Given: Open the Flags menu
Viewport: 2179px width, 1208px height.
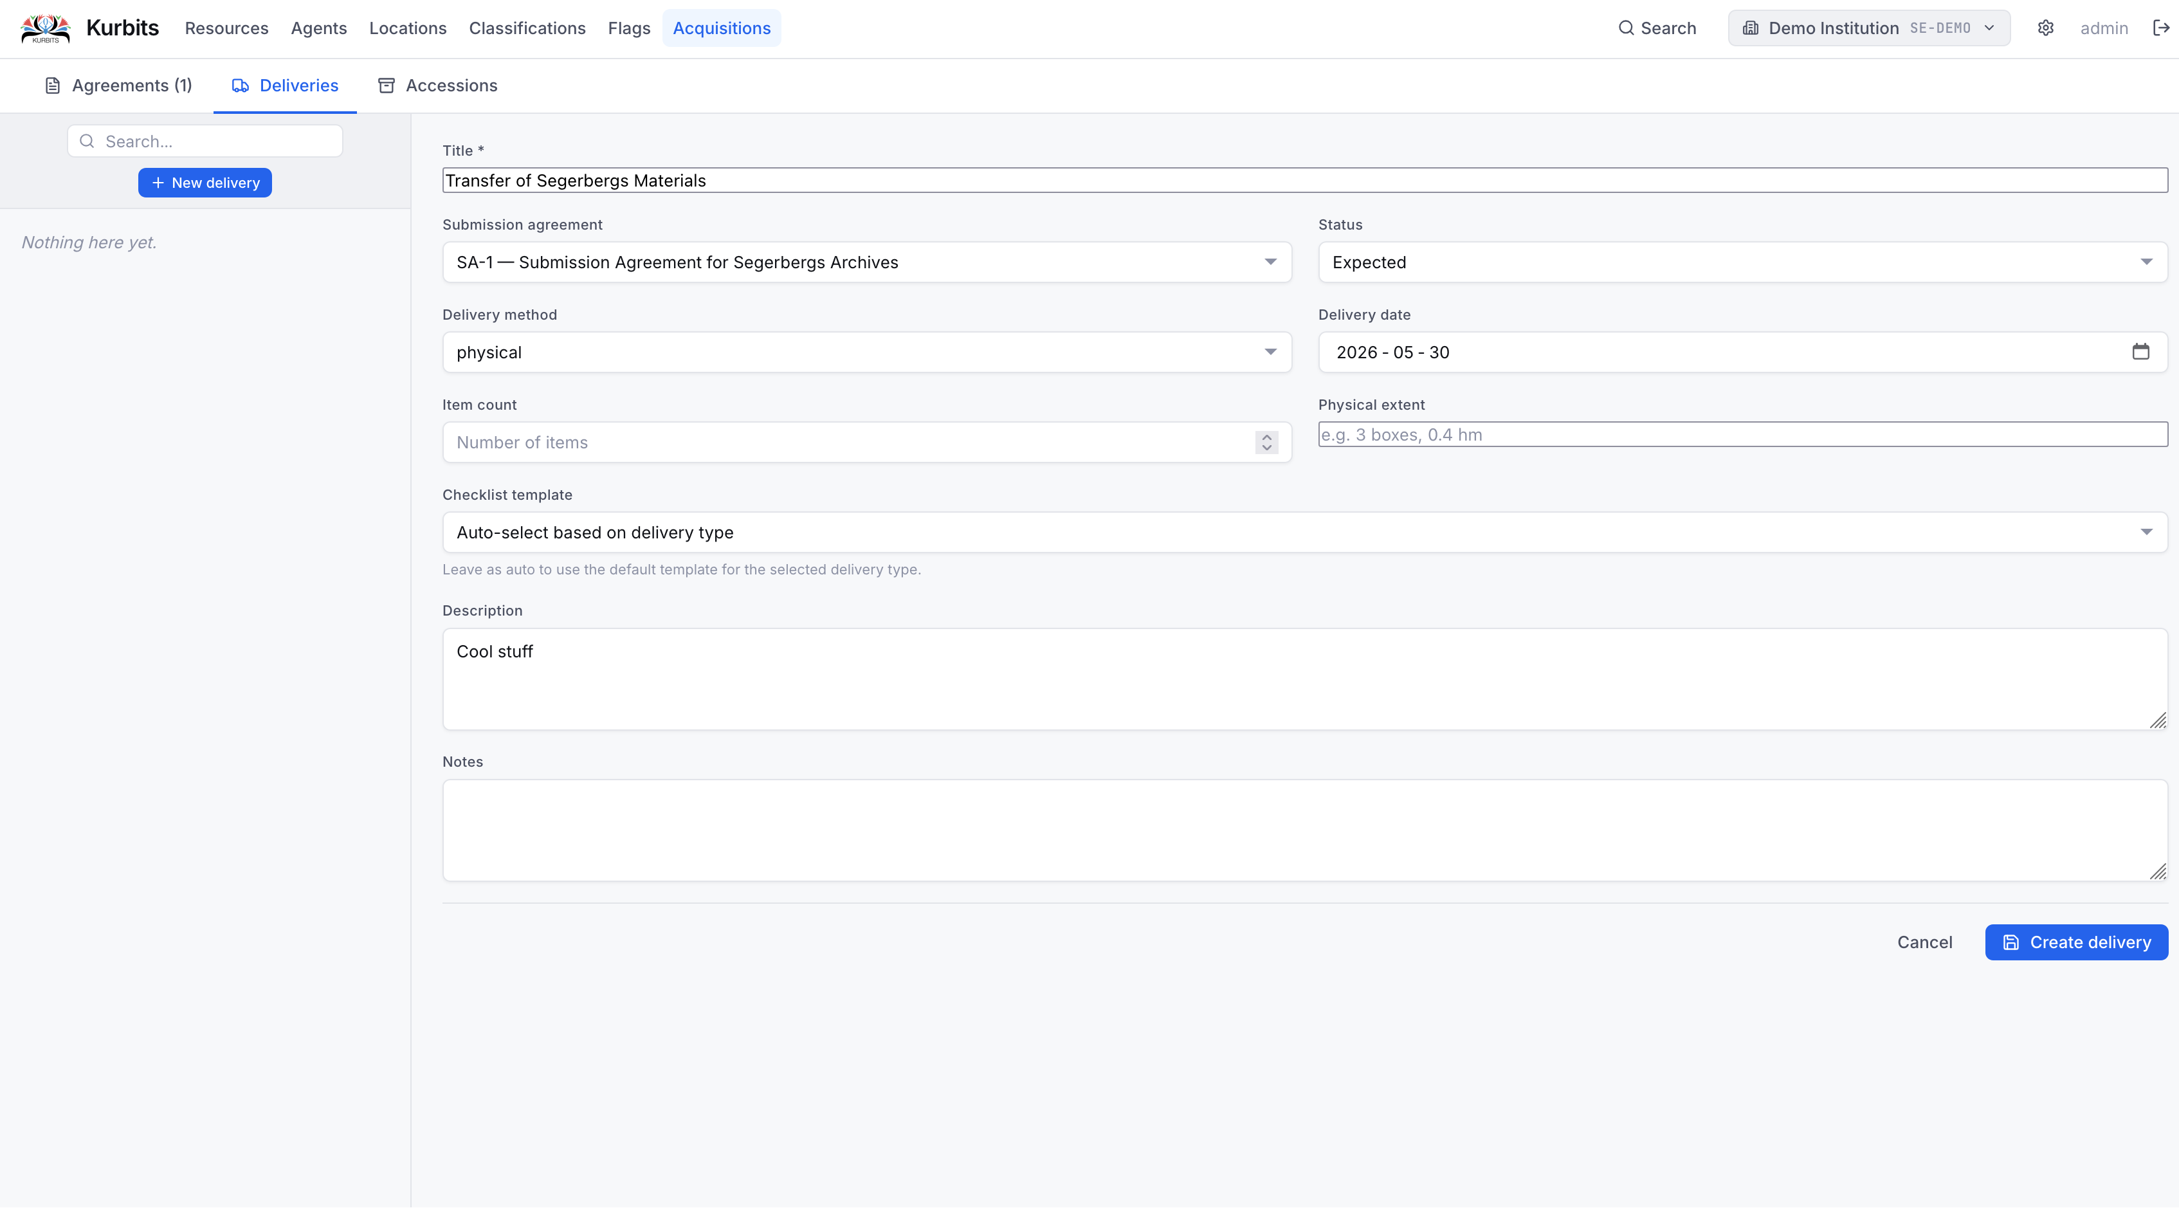Looking at the screenshot, I should coord(630,28).
